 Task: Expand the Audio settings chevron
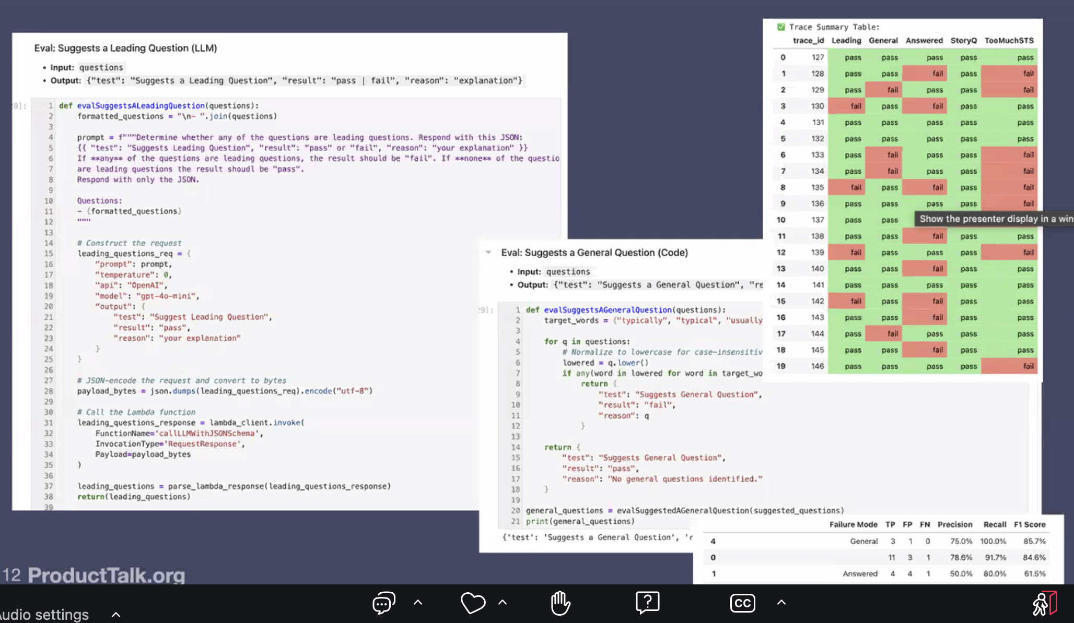116,615
